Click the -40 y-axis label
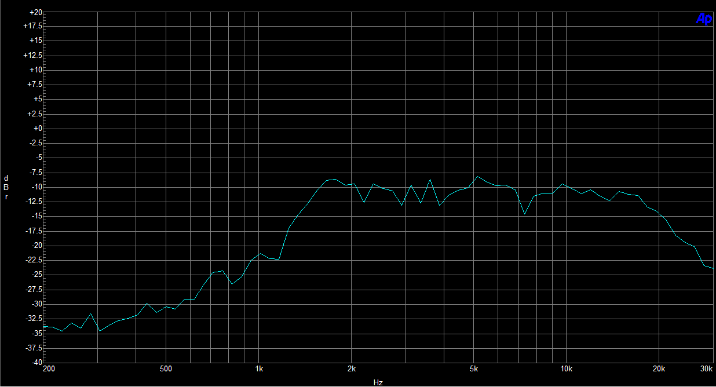 click(x=36, y=362)
